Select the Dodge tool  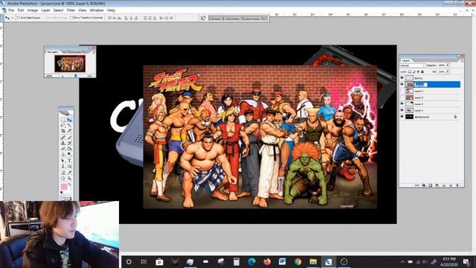(x=69, y=155)
